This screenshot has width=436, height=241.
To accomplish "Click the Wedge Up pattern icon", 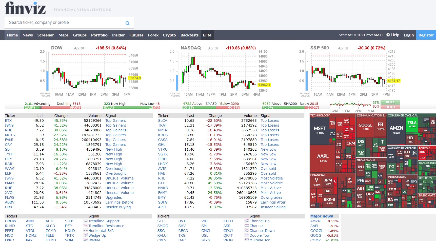I will pos(86,235).
